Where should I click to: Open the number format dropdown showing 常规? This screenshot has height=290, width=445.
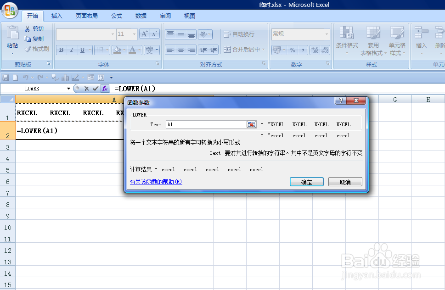tap(327, 34)
